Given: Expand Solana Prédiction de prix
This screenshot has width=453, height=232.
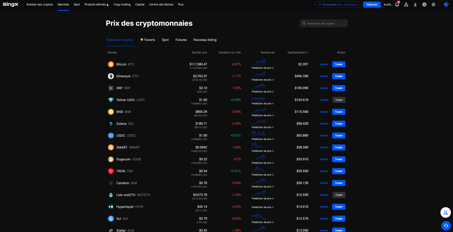Looking at the screenshot, I should (x=263, y=127).
